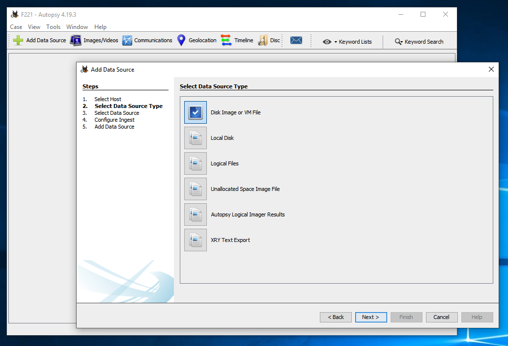Expand the Keyword Lists dropdown
The image size is (508, 346).
click(x=347, y=42)
